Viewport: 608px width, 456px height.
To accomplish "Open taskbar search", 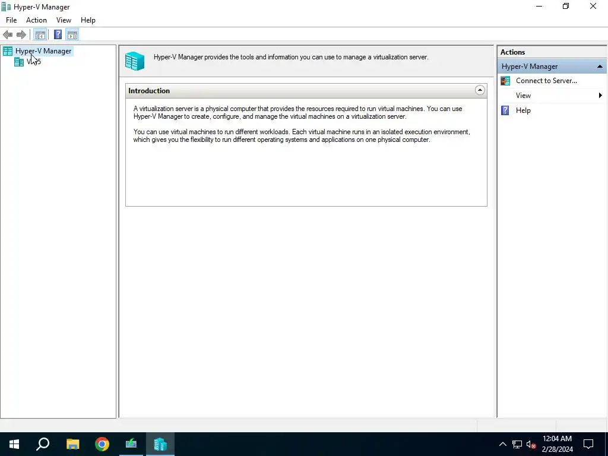I will [x=43, y=444].
